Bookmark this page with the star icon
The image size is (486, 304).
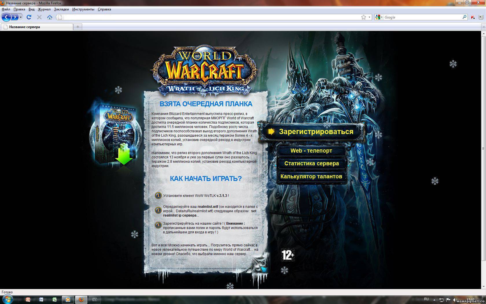click(x=364, y=17)
